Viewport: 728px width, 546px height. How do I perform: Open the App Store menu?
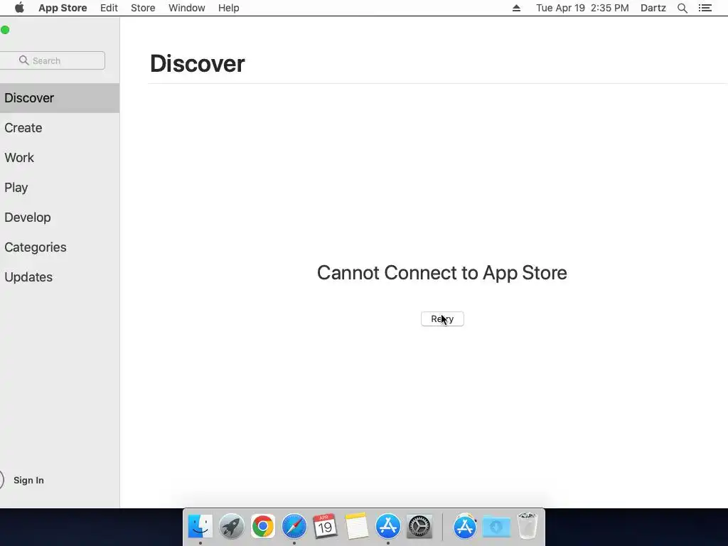[x=63, y=8]
